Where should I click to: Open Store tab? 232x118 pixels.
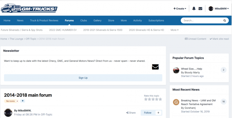(111, 20)
